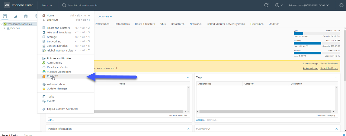Open the ACTIONS dropdown
This screenshot has height=136, width=346.
pos(105,17)
